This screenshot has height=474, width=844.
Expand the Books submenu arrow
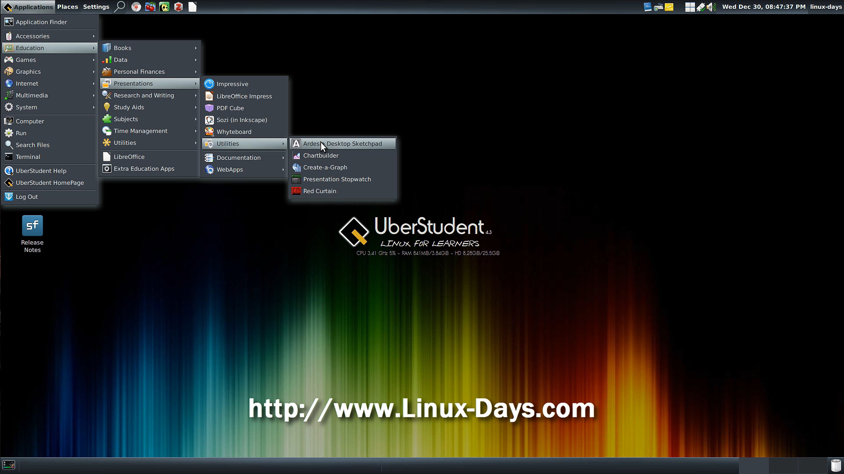196,48
